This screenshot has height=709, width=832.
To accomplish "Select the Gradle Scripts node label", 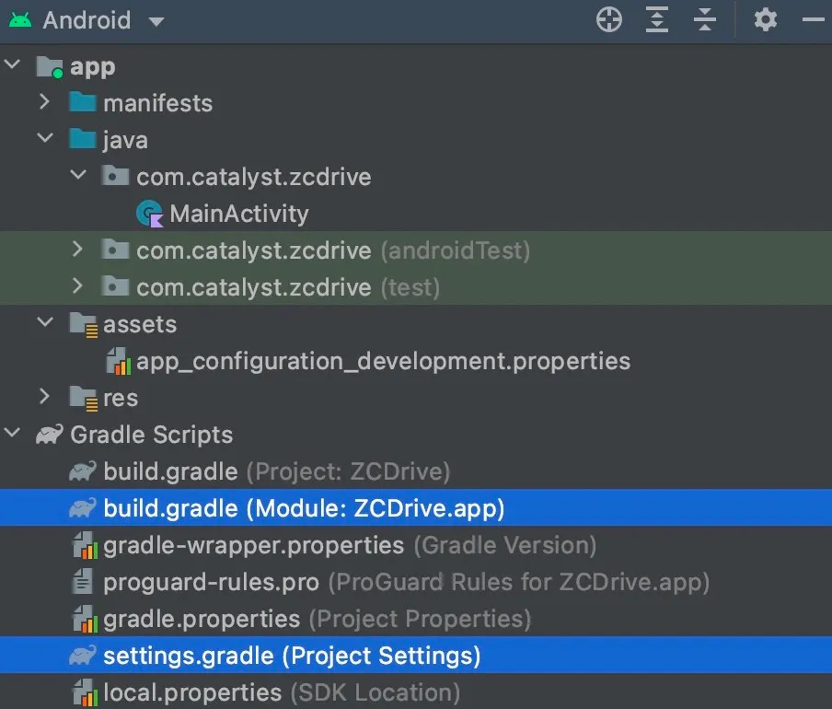I will pyautogui.click(x=151, y=435).
